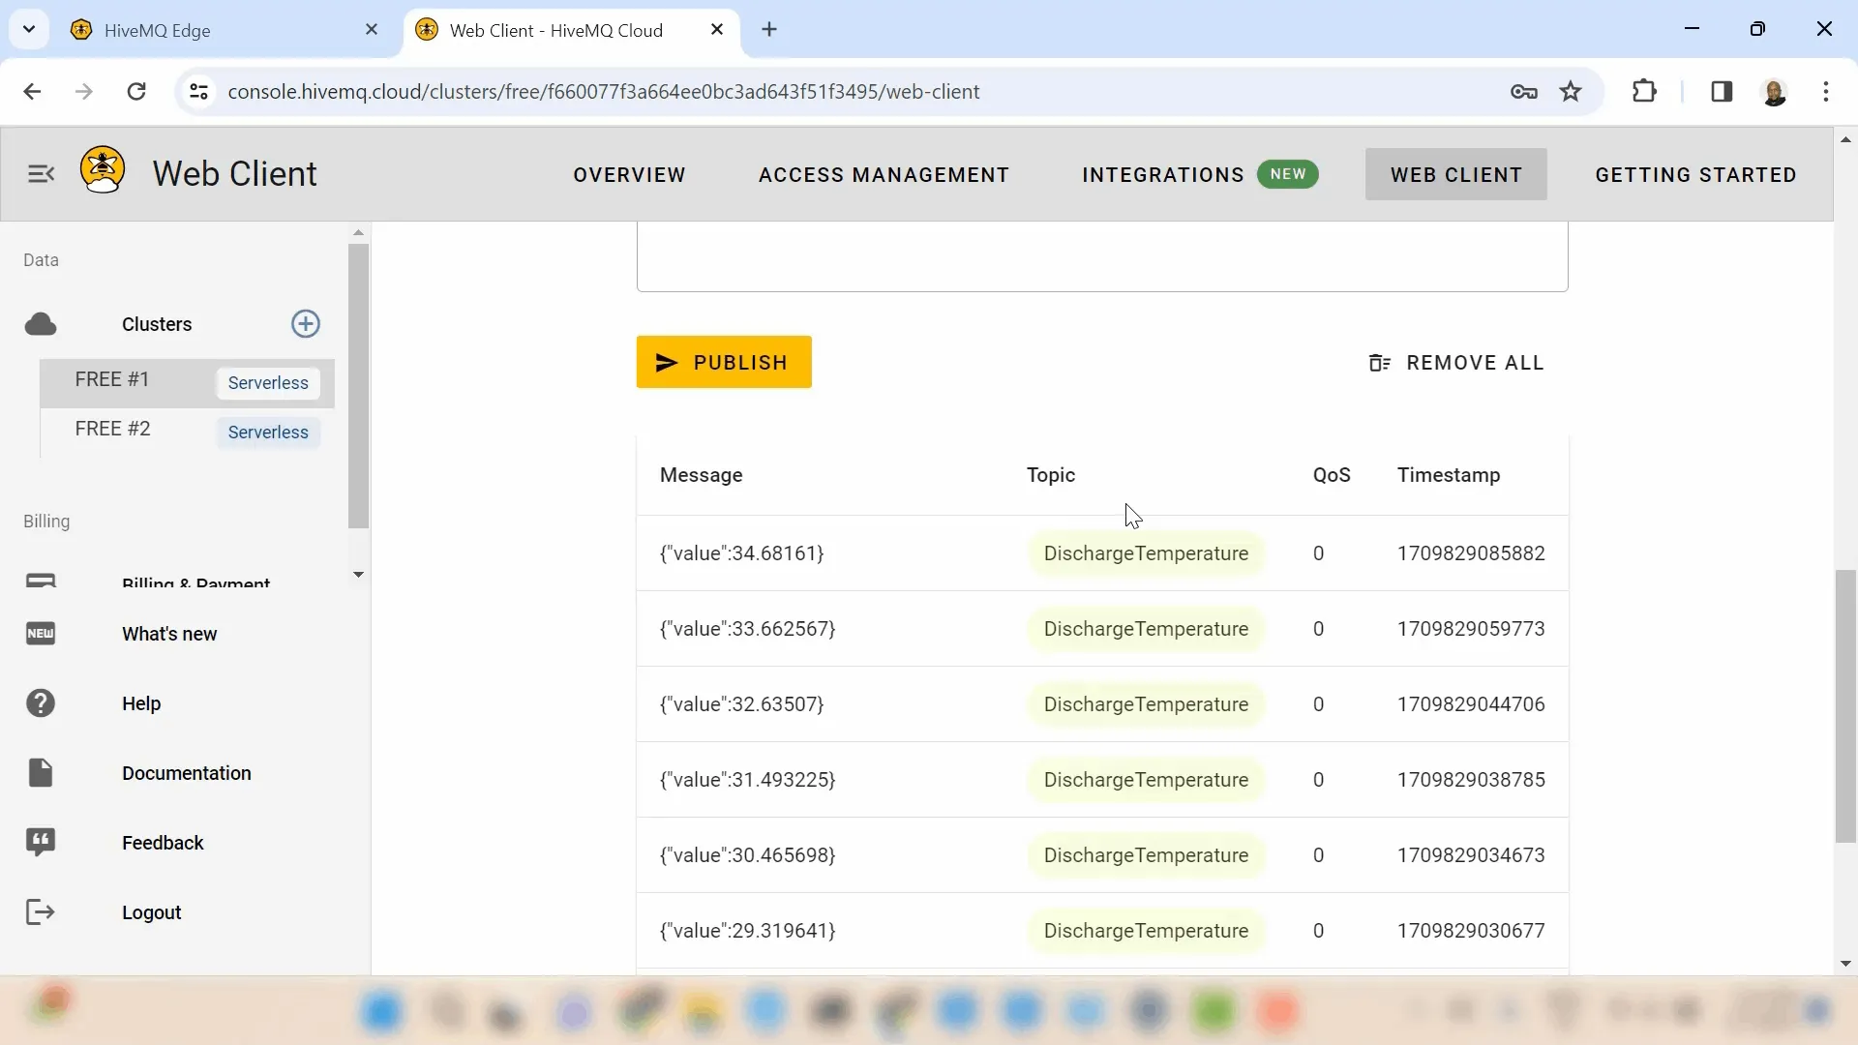The width and height of the screenshot is (1858, 1045).
Task: Close the HiveMQ Edge tab
Action: click(x=372, y=30)
